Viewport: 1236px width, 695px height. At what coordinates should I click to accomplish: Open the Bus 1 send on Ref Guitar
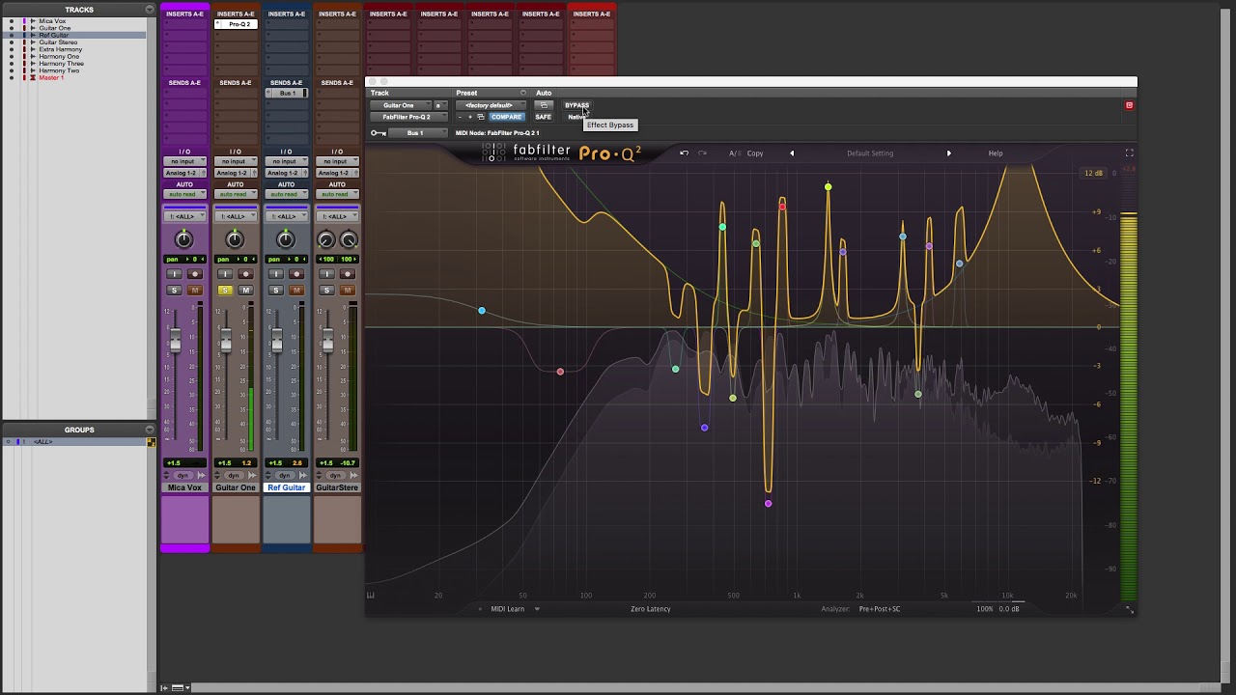pyautogui.click(x=286, y=93)
